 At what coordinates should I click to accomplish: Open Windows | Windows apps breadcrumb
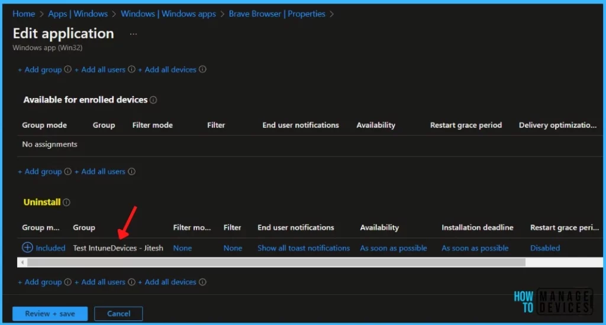[168, 14]
